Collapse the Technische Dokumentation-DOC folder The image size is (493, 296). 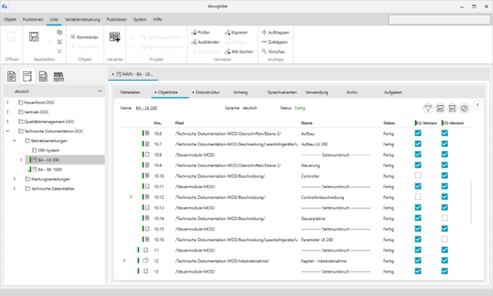(7, 130)
